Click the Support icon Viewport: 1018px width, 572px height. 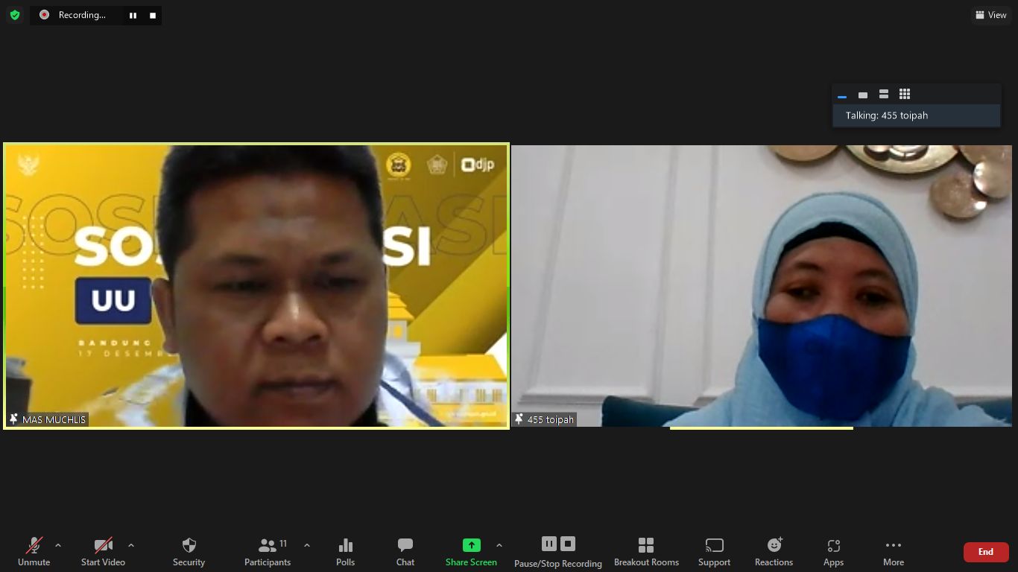pyautogui.click(x=714, y=551)
